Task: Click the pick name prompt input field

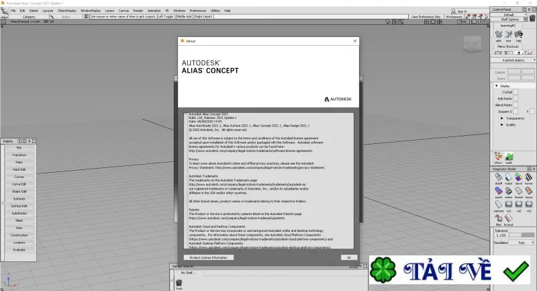Action: tap(249, 16)
